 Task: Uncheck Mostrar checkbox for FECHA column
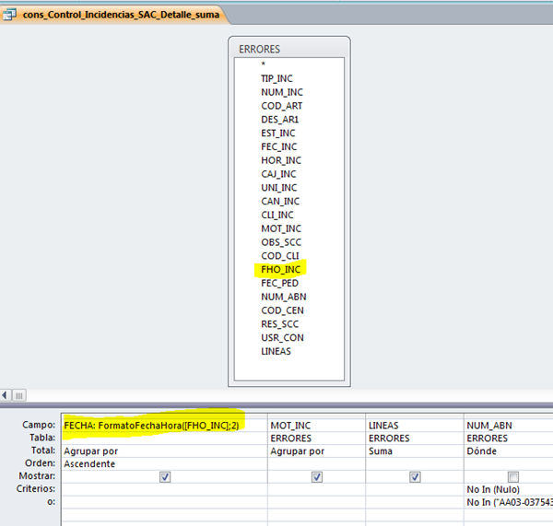point(165,477)
